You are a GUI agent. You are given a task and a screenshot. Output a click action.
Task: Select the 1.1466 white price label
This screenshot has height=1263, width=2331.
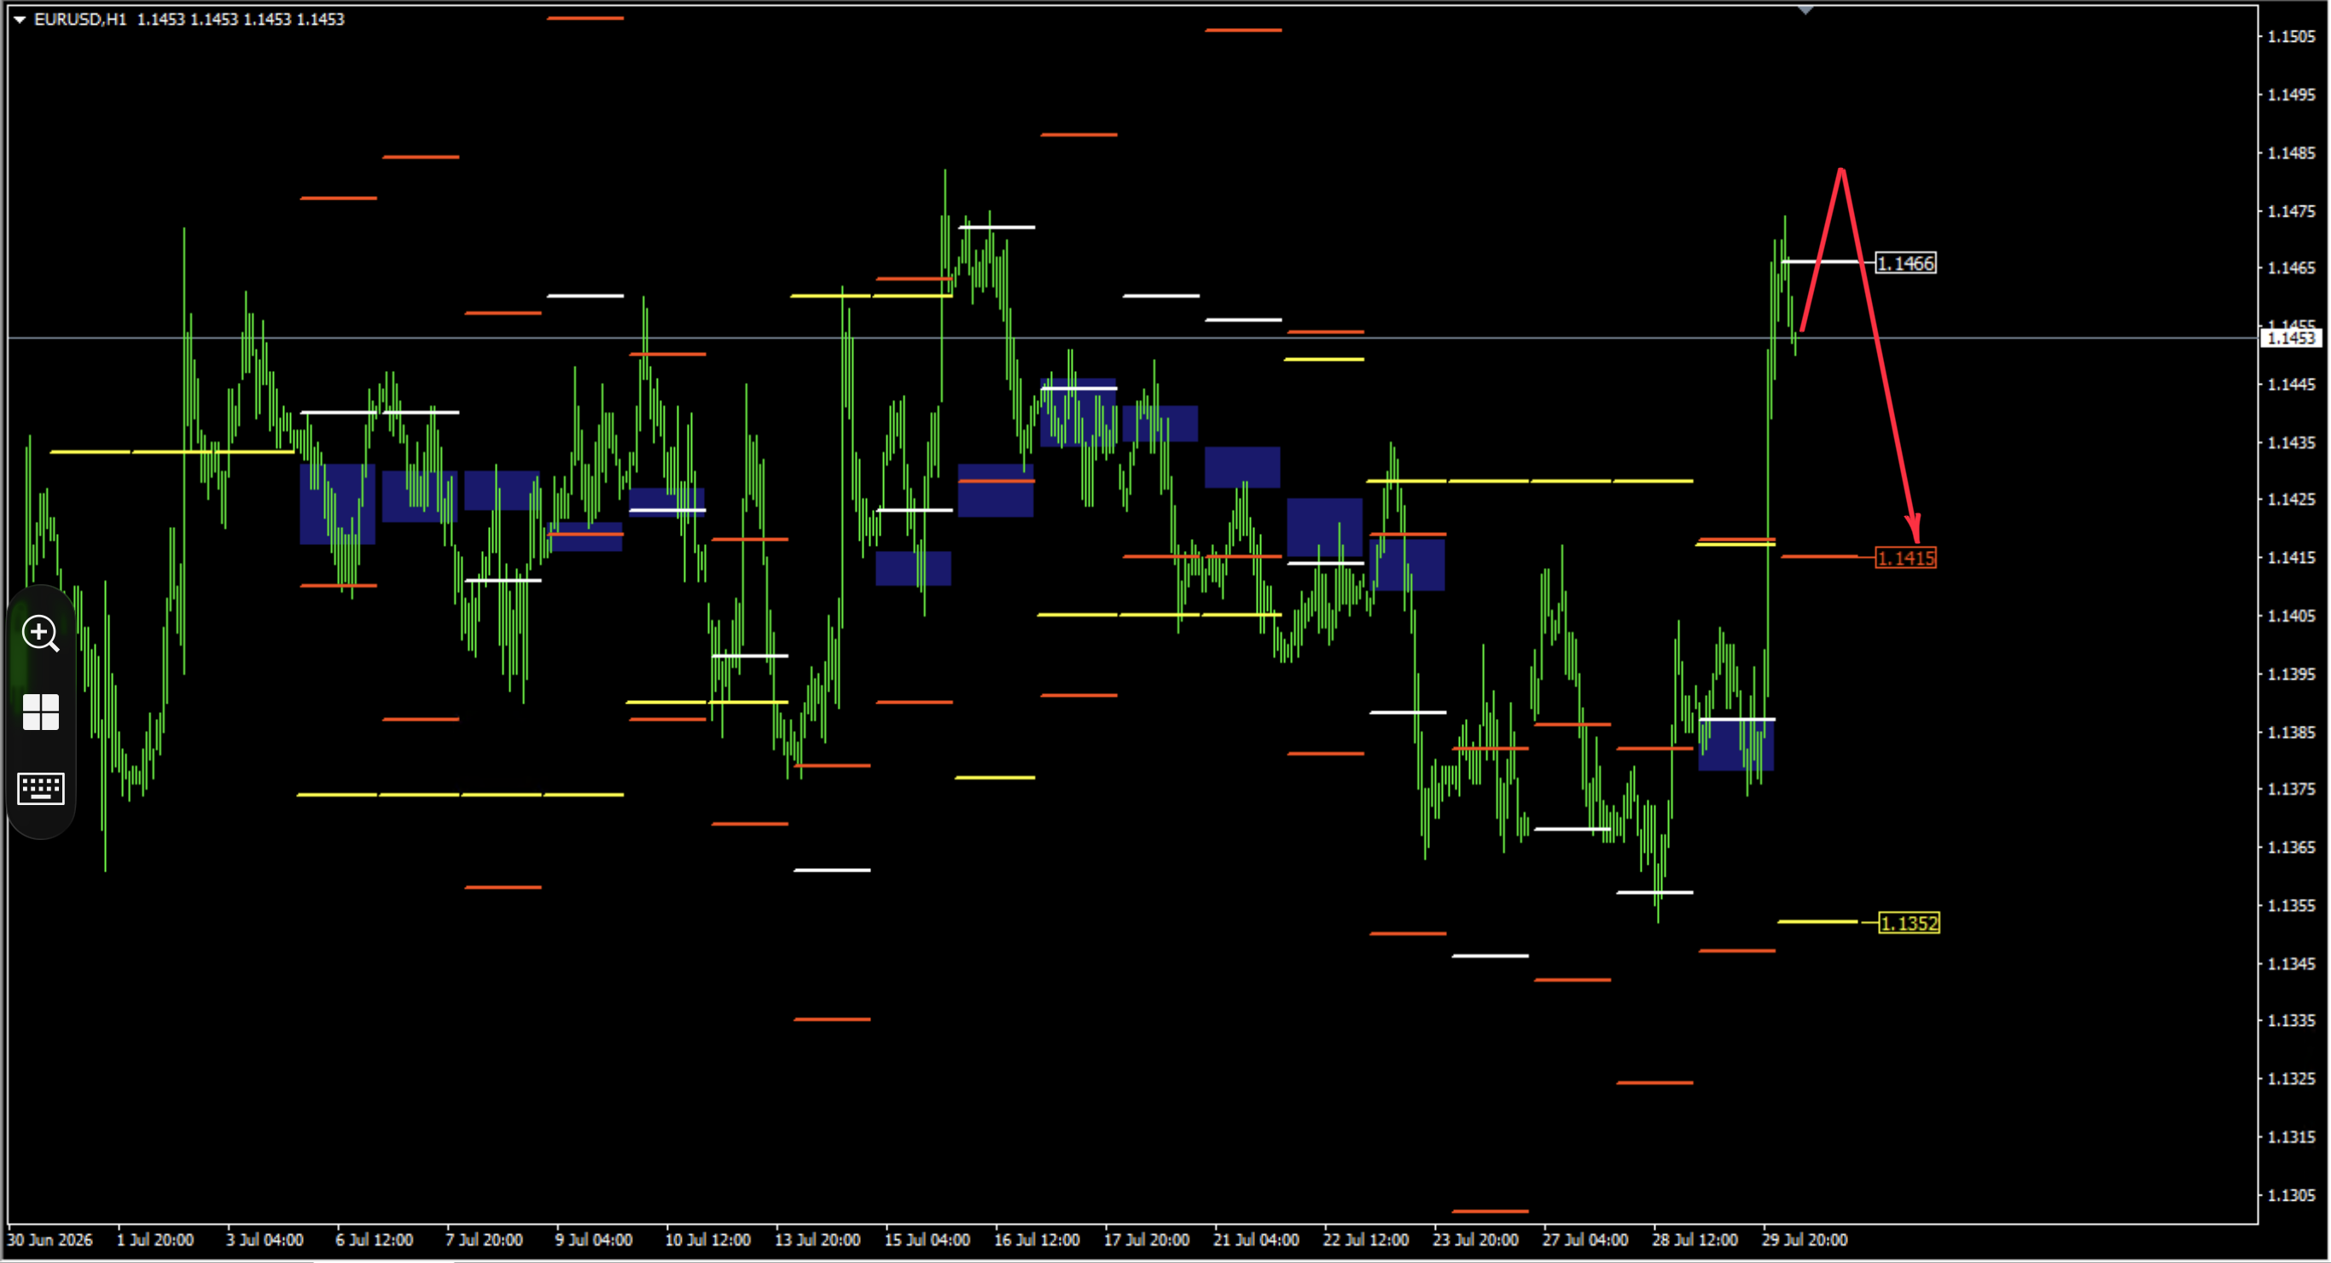pyautogui.click(x=1906, y=264)
